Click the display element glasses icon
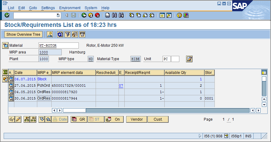 pyautogui.click(x=12, y=119)
